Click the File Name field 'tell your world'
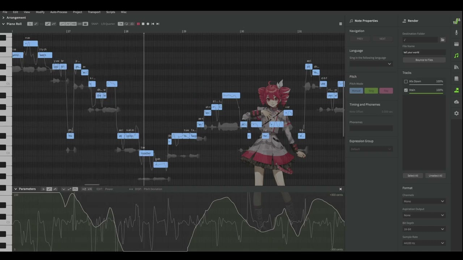This screenshot has width=463, height=260. pos(424,52)
